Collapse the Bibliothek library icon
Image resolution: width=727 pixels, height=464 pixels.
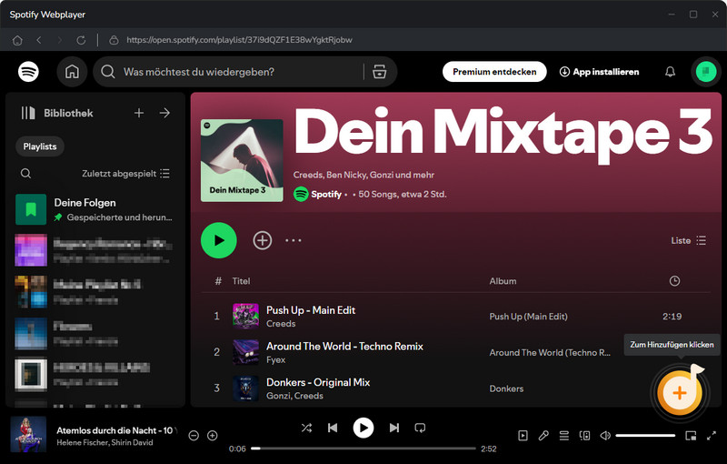click(28, 113)
